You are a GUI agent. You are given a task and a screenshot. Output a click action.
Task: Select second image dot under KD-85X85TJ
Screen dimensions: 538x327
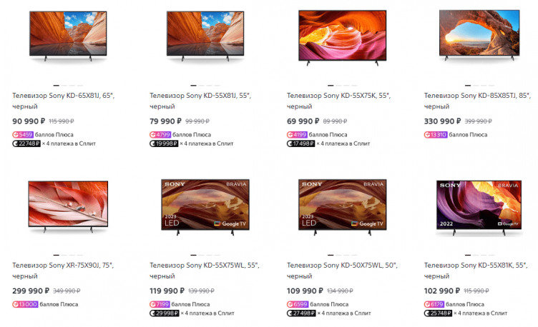point(476,85)
